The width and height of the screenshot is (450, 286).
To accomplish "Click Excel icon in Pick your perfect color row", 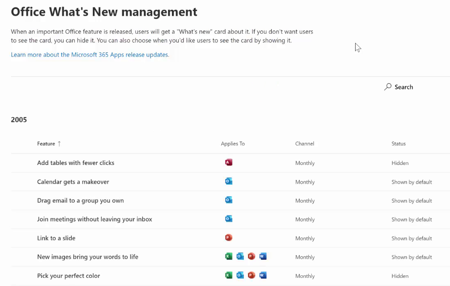I will [x=229, y=275].
